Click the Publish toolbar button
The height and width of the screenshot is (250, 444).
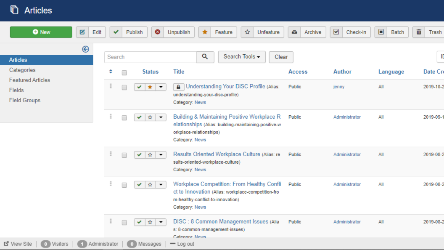pyautogui.click(x=129, y=32)
